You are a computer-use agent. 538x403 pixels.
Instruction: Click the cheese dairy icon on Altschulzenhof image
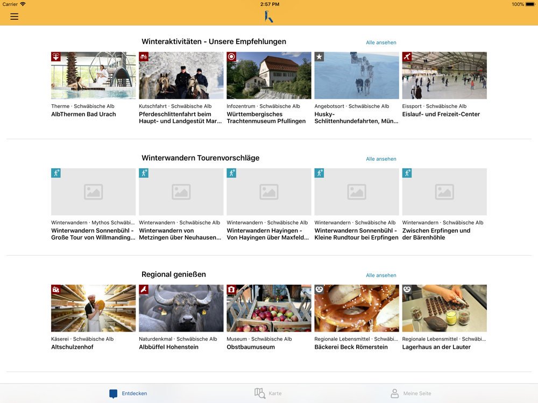coord(56,290)
